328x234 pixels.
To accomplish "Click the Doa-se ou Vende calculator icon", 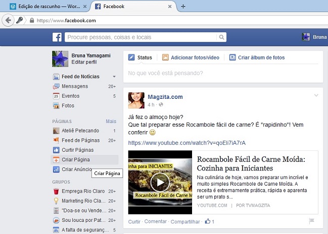I will (56, 210).
